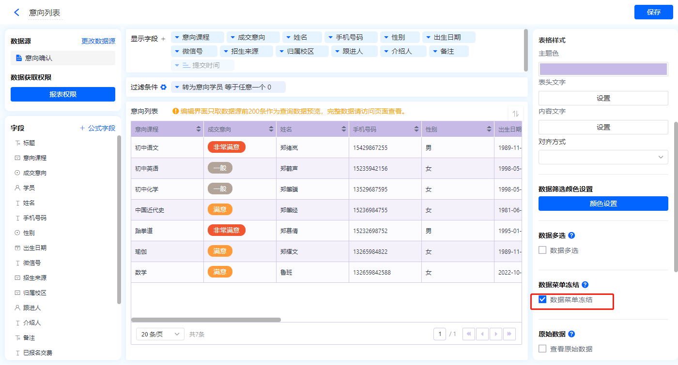The width and height of the screenshot is (678, 365).
Task: Expand the 成交意向 display field tag dropdown
Action: [232, 38]
